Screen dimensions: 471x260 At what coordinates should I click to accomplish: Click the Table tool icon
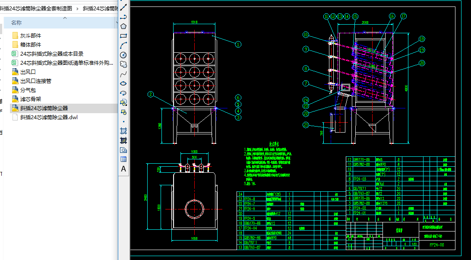[x=123, y=159]
